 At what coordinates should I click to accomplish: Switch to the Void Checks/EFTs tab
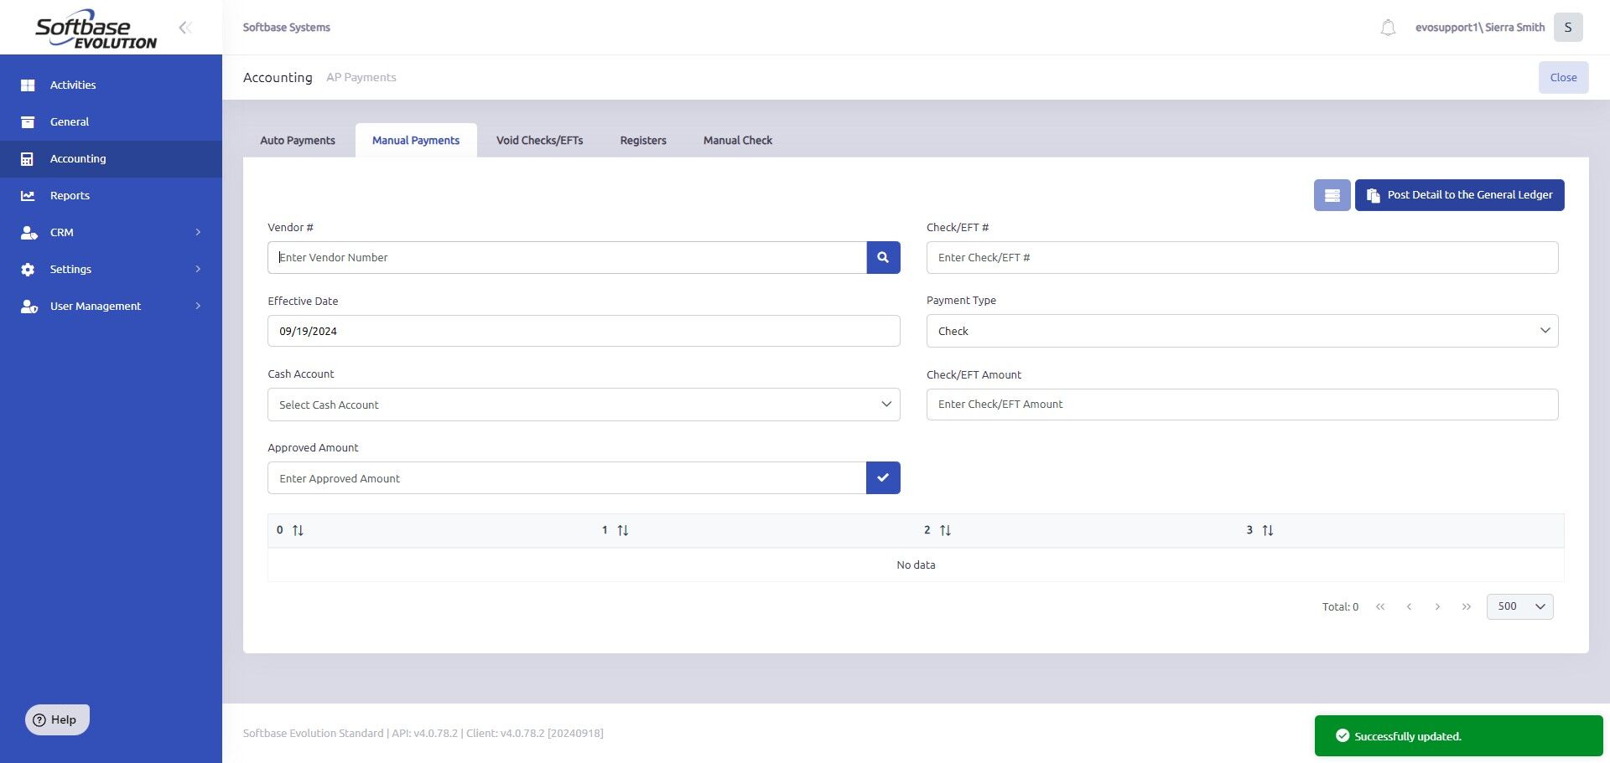[x=539, y=141]
